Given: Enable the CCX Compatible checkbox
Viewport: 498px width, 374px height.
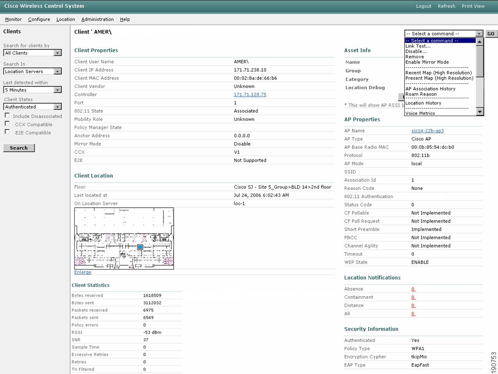Looking at the screenshot, I should point(7,123).
